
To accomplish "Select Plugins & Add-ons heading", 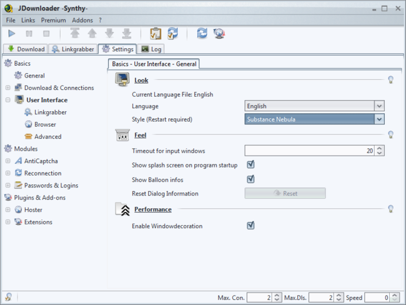I will [35, 197].
